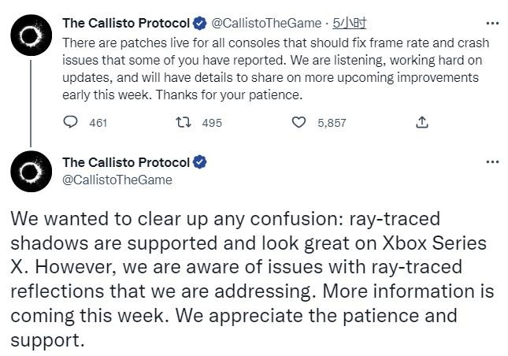Retweet the patches tweet
The image size is (508, 356).
184,122
